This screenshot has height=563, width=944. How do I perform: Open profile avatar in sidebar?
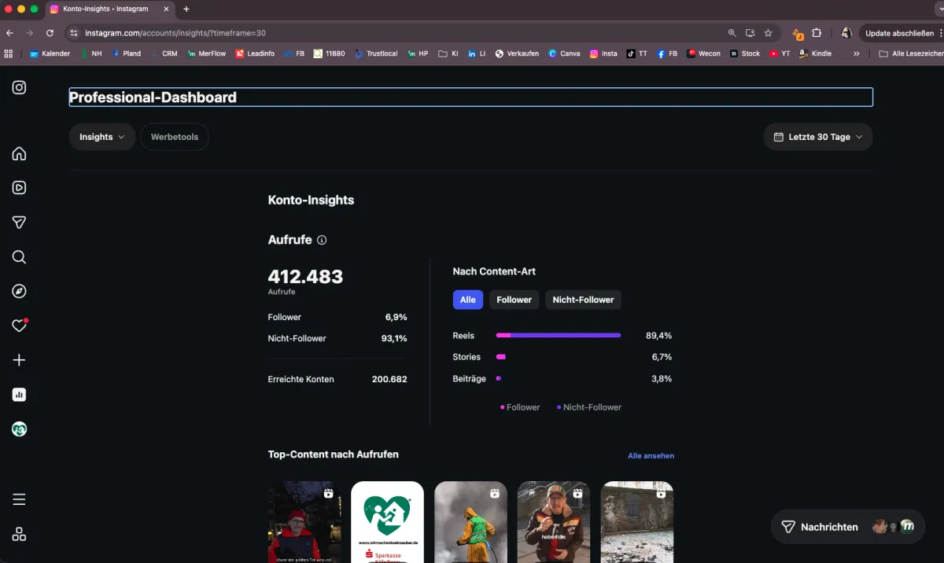(x=19, y=429)
